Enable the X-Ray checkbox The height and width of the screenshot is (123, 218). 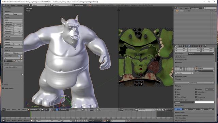196,94
